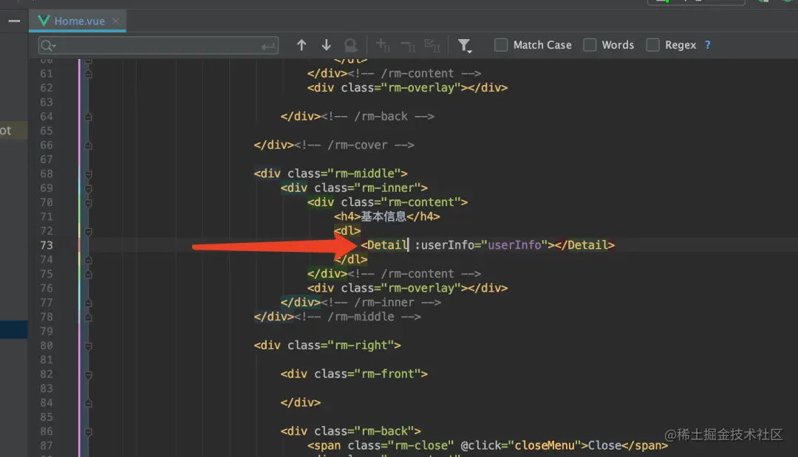This screenshot has width=798, height=457.
Task: Click the rm-right class name on line 80
Action: 361,346
